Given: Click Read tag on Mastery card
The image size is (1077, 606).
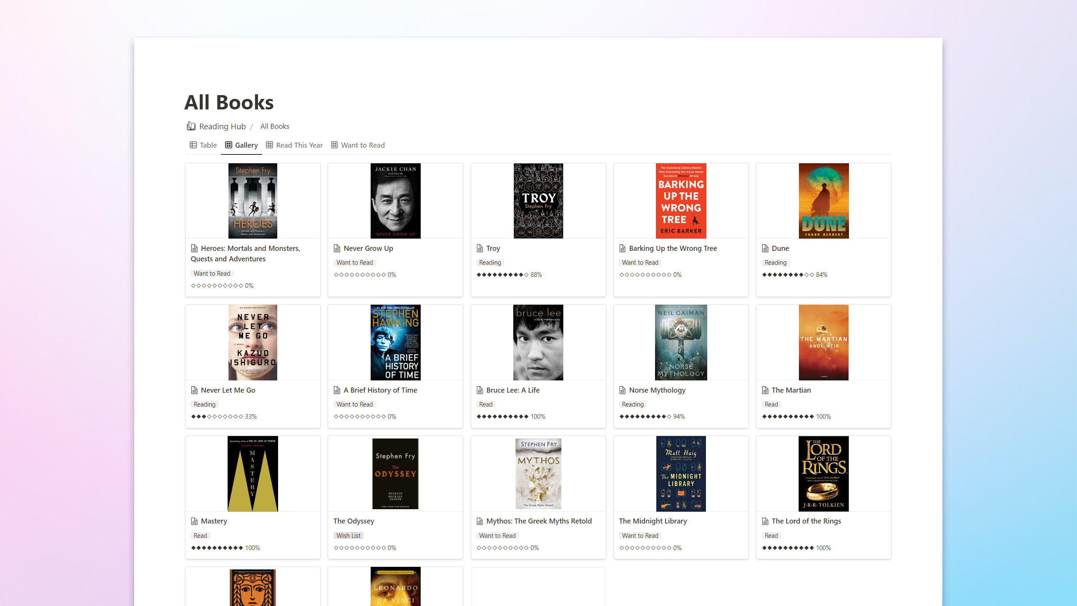Looking at the screenshot, I should [x=200, y=536].
